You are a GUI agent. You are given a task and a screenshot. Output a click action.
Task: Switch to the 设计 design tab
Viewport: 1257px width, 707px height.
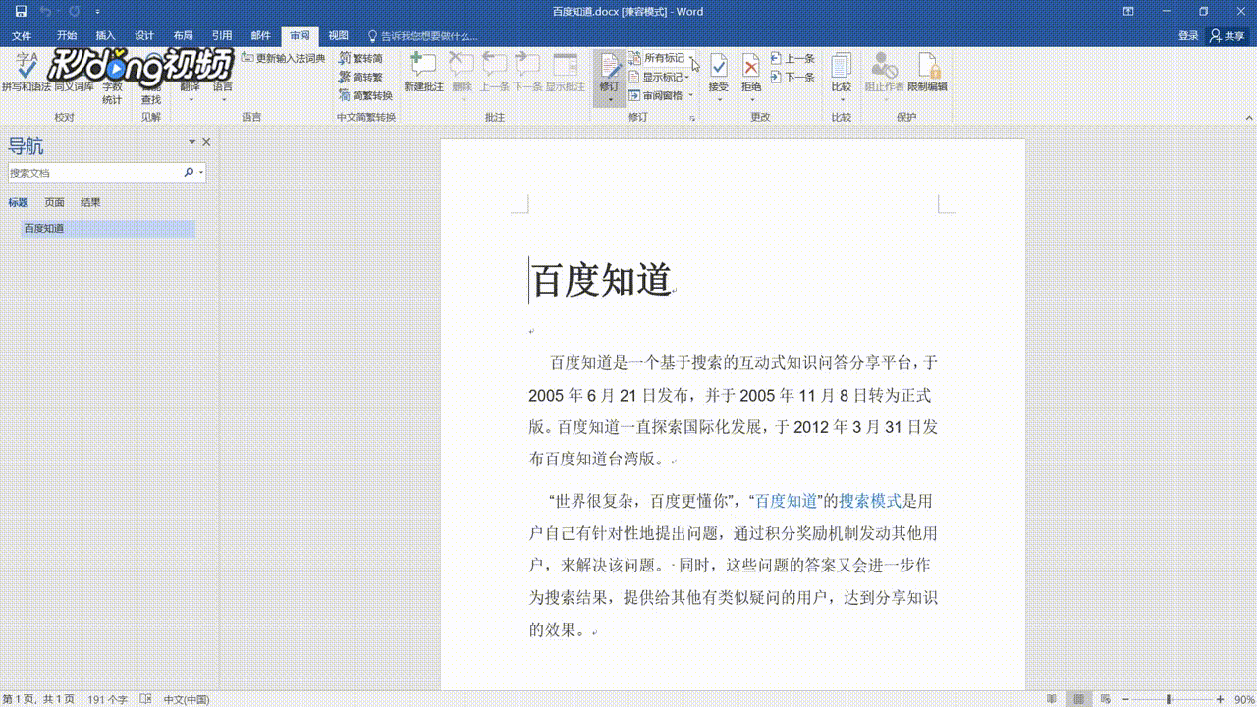coord(144,36)
